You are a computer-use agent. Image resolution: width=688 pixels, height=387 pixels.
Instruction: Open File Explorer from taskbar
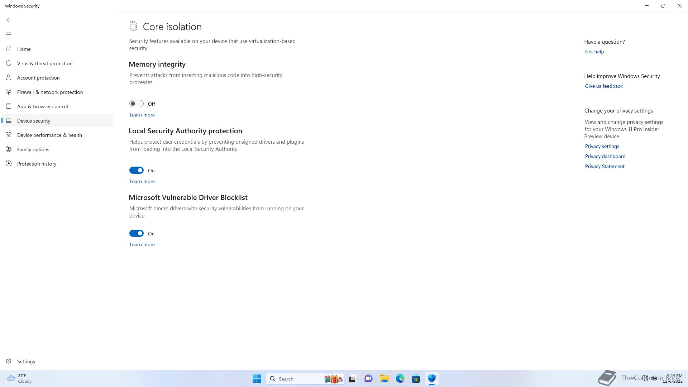[x=384, y=379]
